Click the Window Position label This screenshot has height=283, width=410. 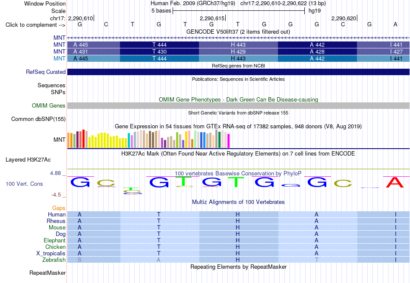point(45,3)
